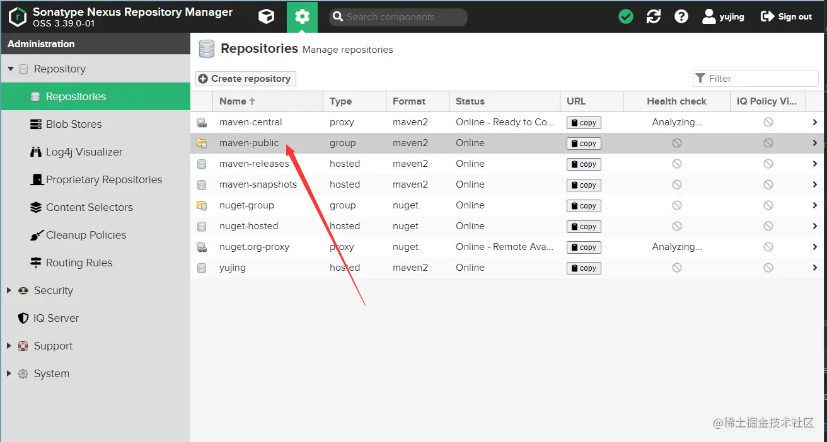Select the maven-snapshots repository name

pyautogui.click(x=258, y=184)
